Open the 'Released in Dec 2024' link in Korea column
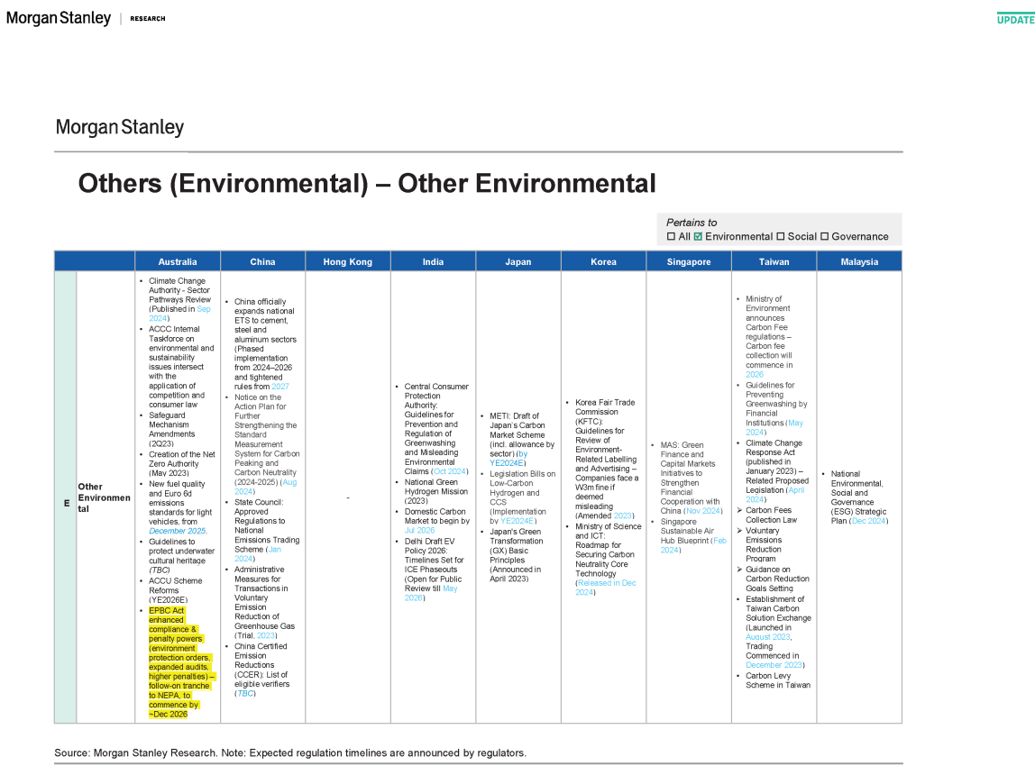 click(x=605, y=588)
